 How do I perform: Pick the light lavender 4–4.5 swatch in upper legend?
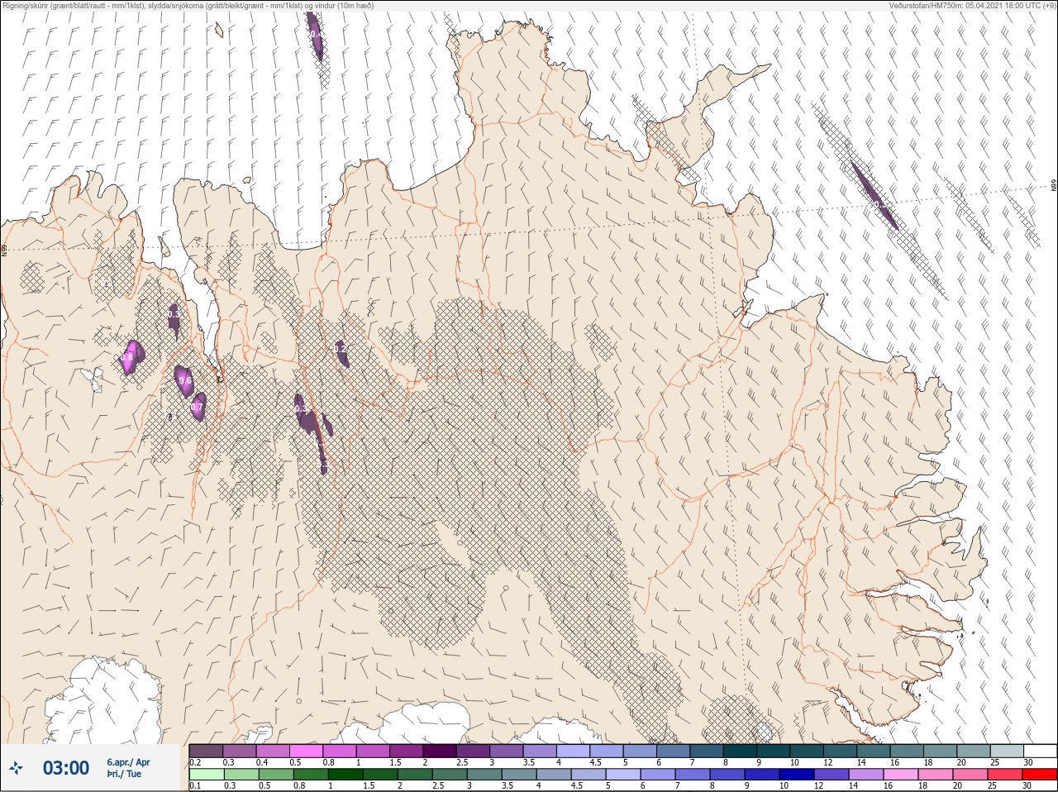point(574,751)
